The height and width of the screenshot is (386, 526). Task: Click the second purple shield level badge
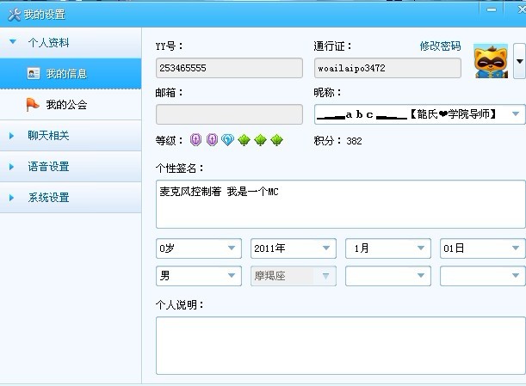coord(212,140)
